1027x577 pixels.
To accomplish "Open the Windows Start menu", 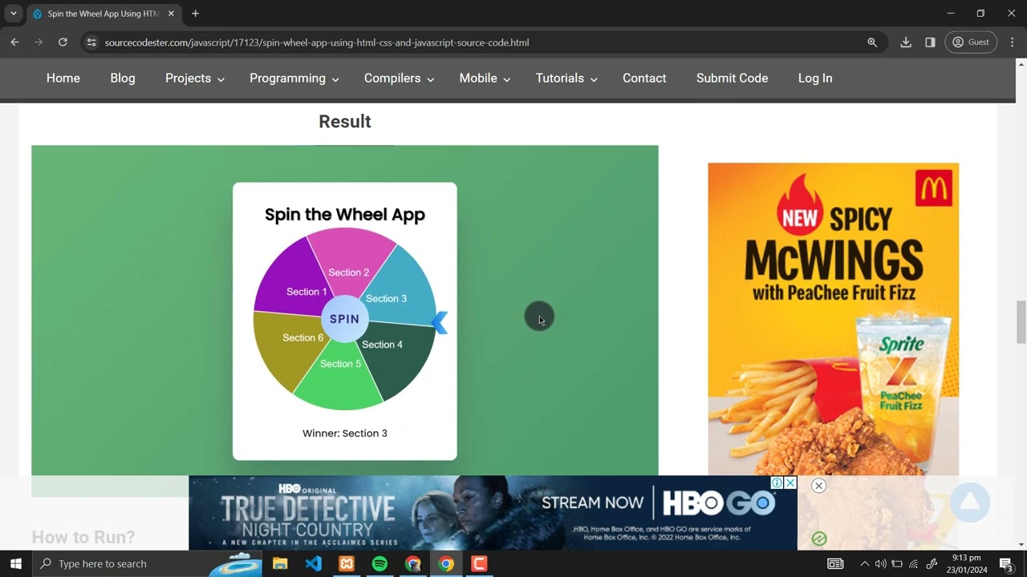I will point(15,563).
